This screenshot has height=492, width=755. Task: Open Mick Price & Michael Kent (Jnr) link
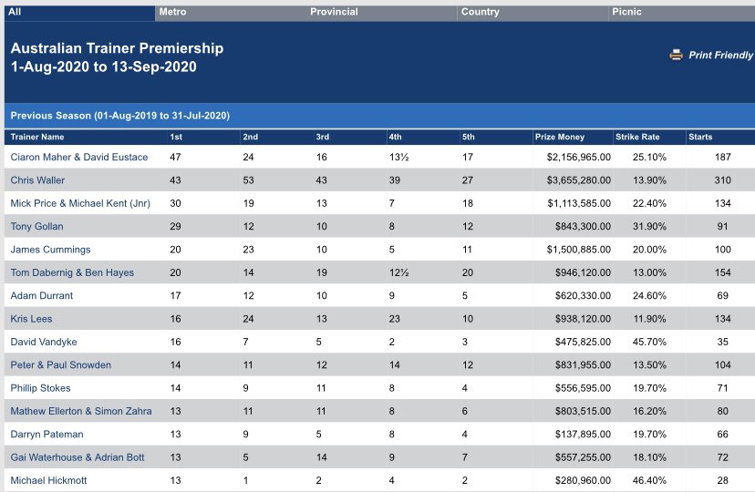click(x=80, y=203)
